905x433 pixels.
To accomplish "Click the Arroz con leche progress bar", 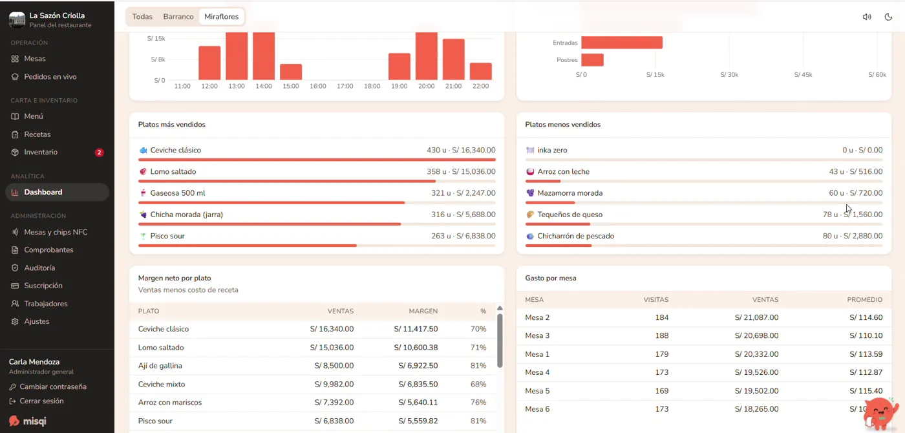I will (704, 181).
